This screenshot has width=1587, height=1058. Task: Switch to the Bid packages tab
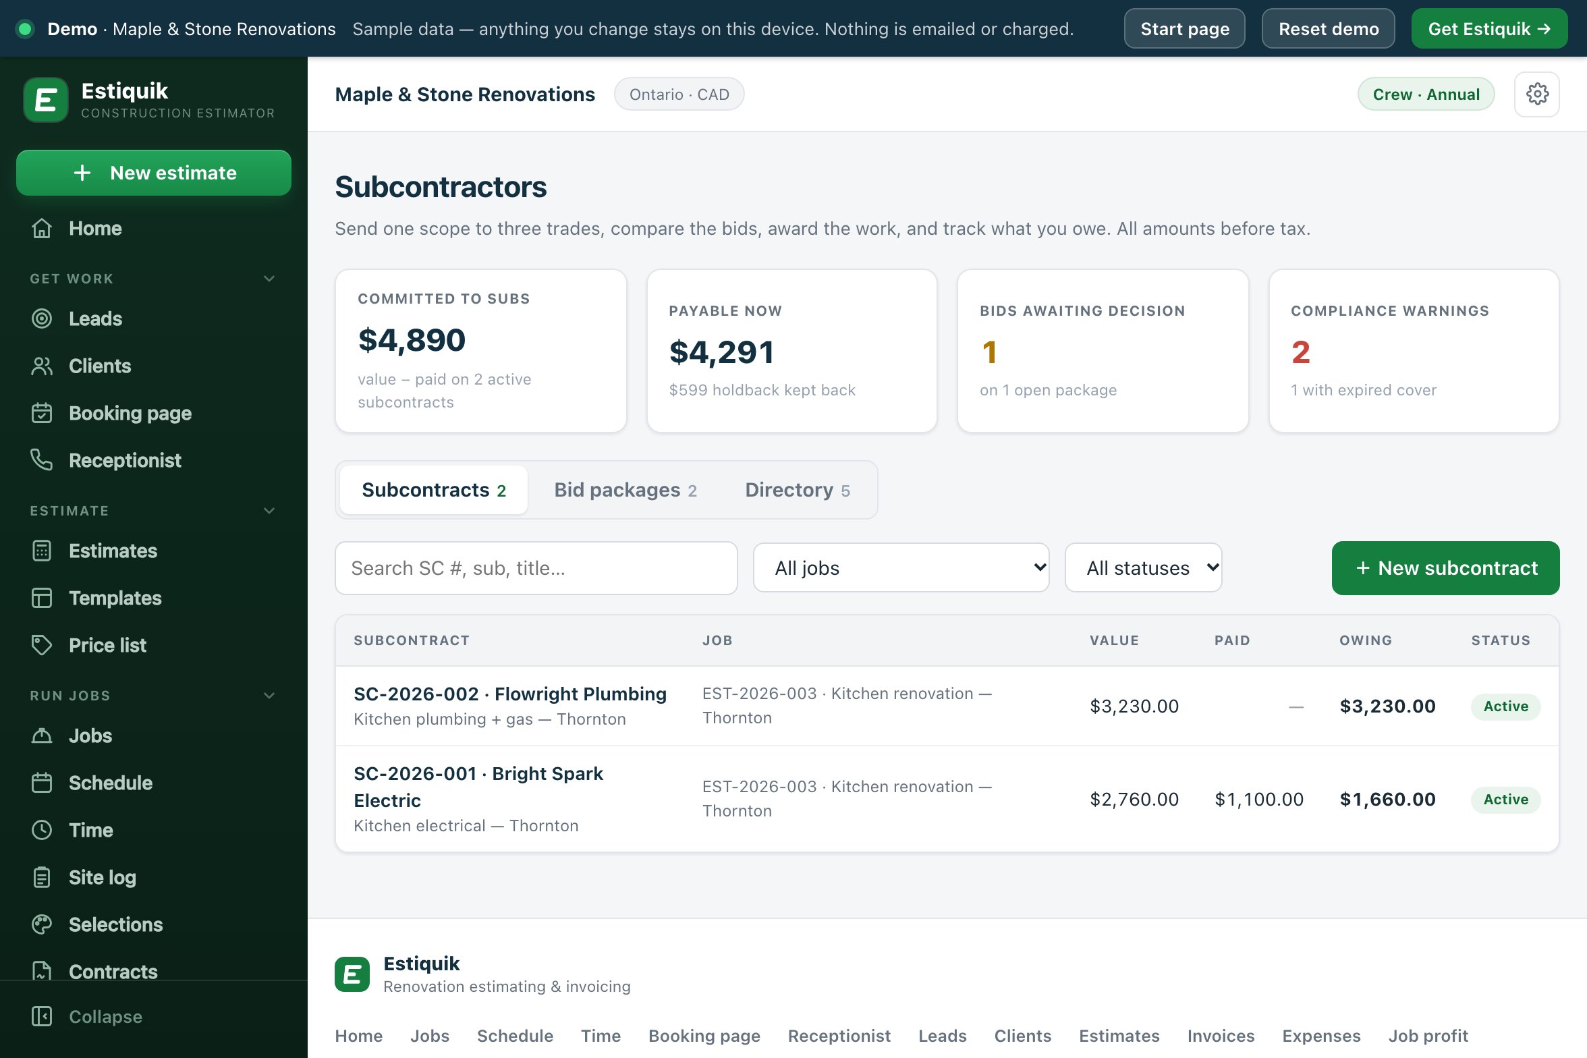click(625, 490)
